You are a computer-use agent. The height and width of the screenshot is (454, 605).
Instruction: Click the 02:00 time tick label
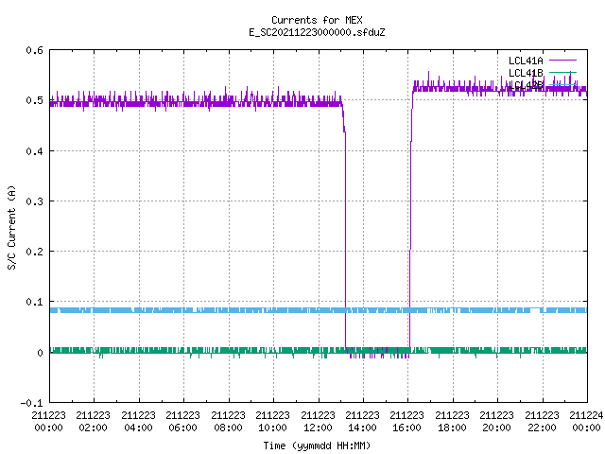click(x=93, y=428)
